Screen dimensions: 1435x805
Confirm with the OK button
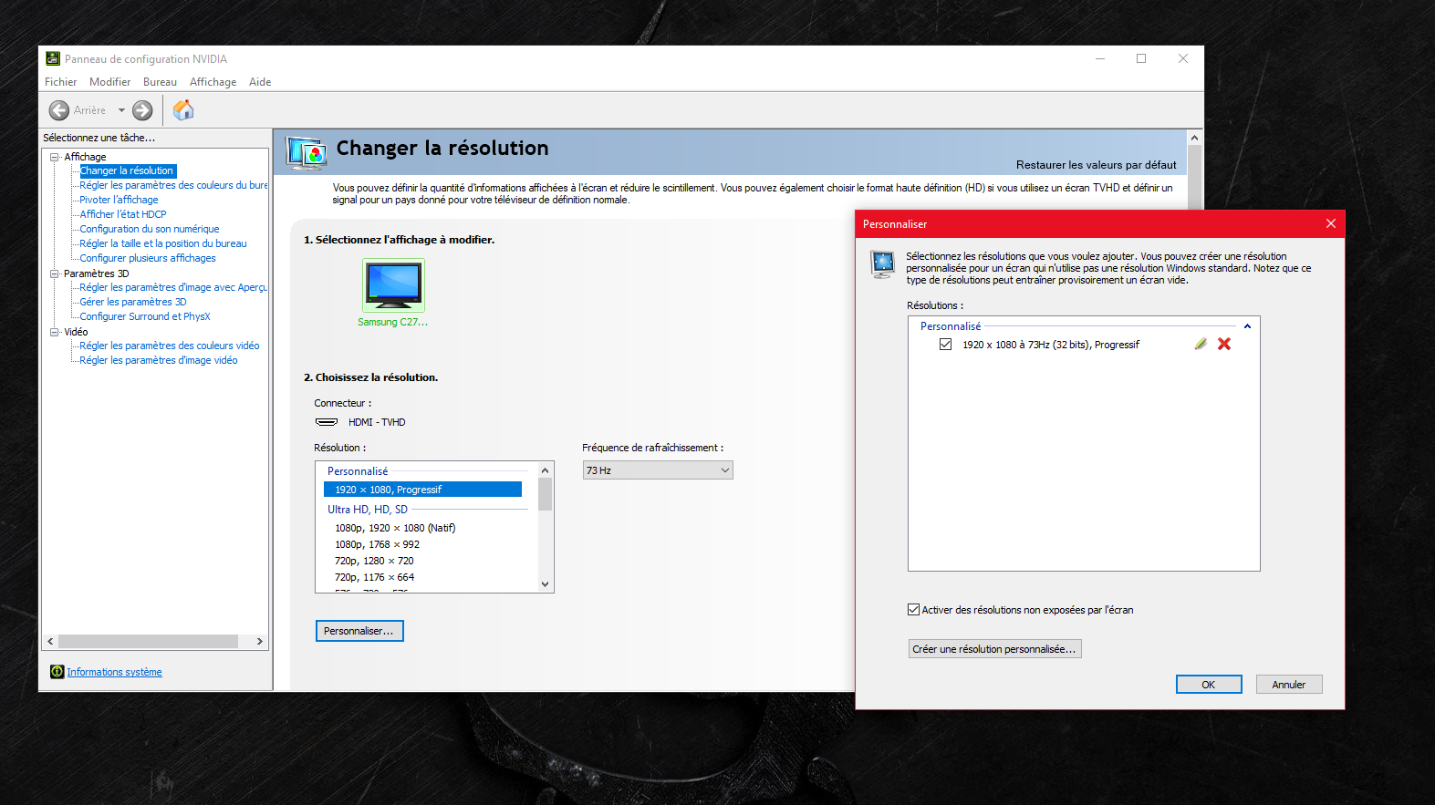click(1209, 685)
